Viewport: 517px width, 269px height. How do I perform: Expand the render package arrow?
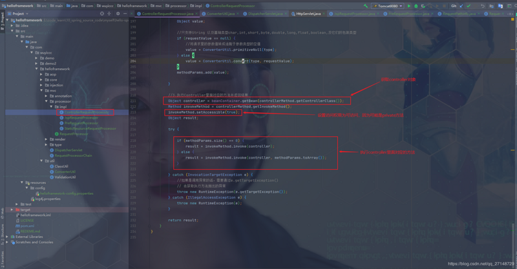46,139
